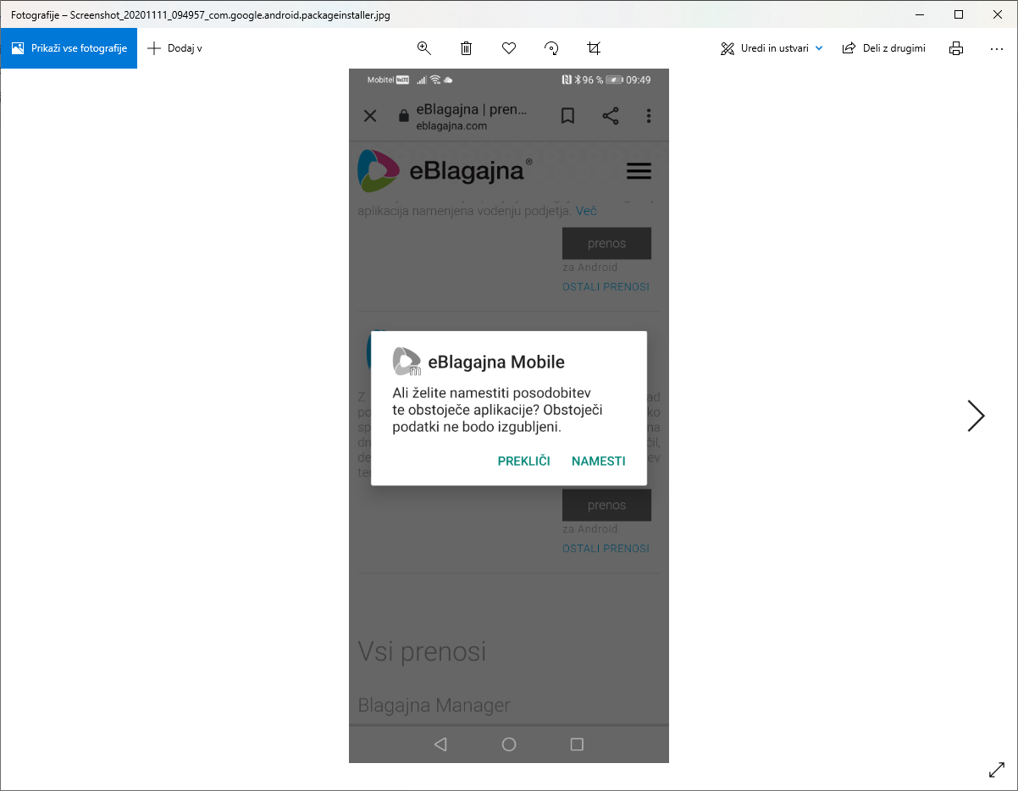Click the Vsi prenosi heading

tap(422, 651)
